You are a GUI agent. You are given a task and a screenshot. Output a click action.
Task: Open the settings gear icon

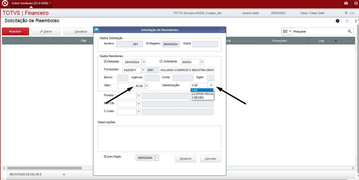[x=347, y=21]
